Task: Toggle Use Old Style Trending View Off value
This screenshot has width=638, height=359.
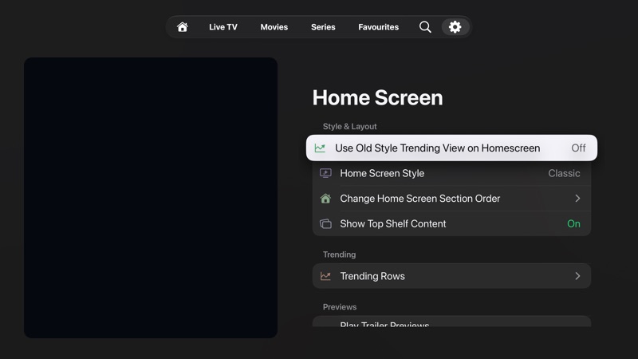Action: (578, 148)
